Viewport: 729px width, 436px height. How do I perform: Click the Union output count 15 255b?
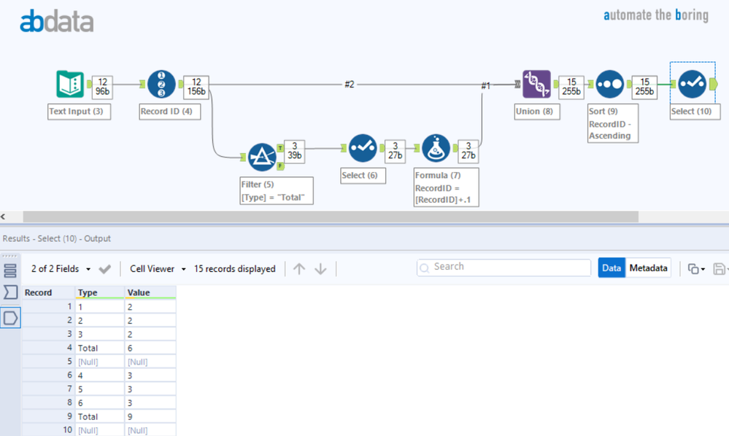(571, 87)
